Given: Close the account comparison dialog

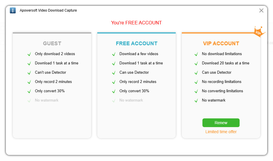Looking at the screenshot, I should point(261,10).
